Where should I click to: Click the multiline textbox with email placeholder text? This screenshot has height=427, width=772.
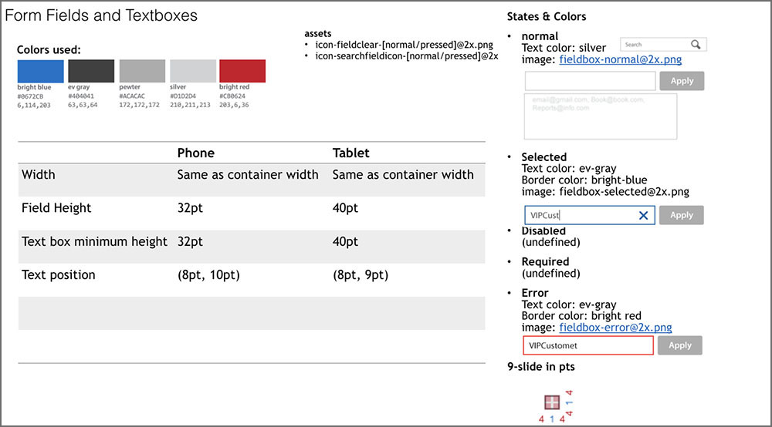pos(600,116)
